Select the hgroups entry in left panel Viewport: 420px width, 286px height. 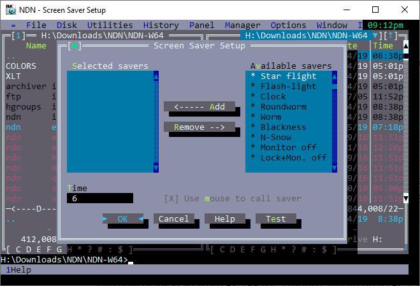pos(24,106)
